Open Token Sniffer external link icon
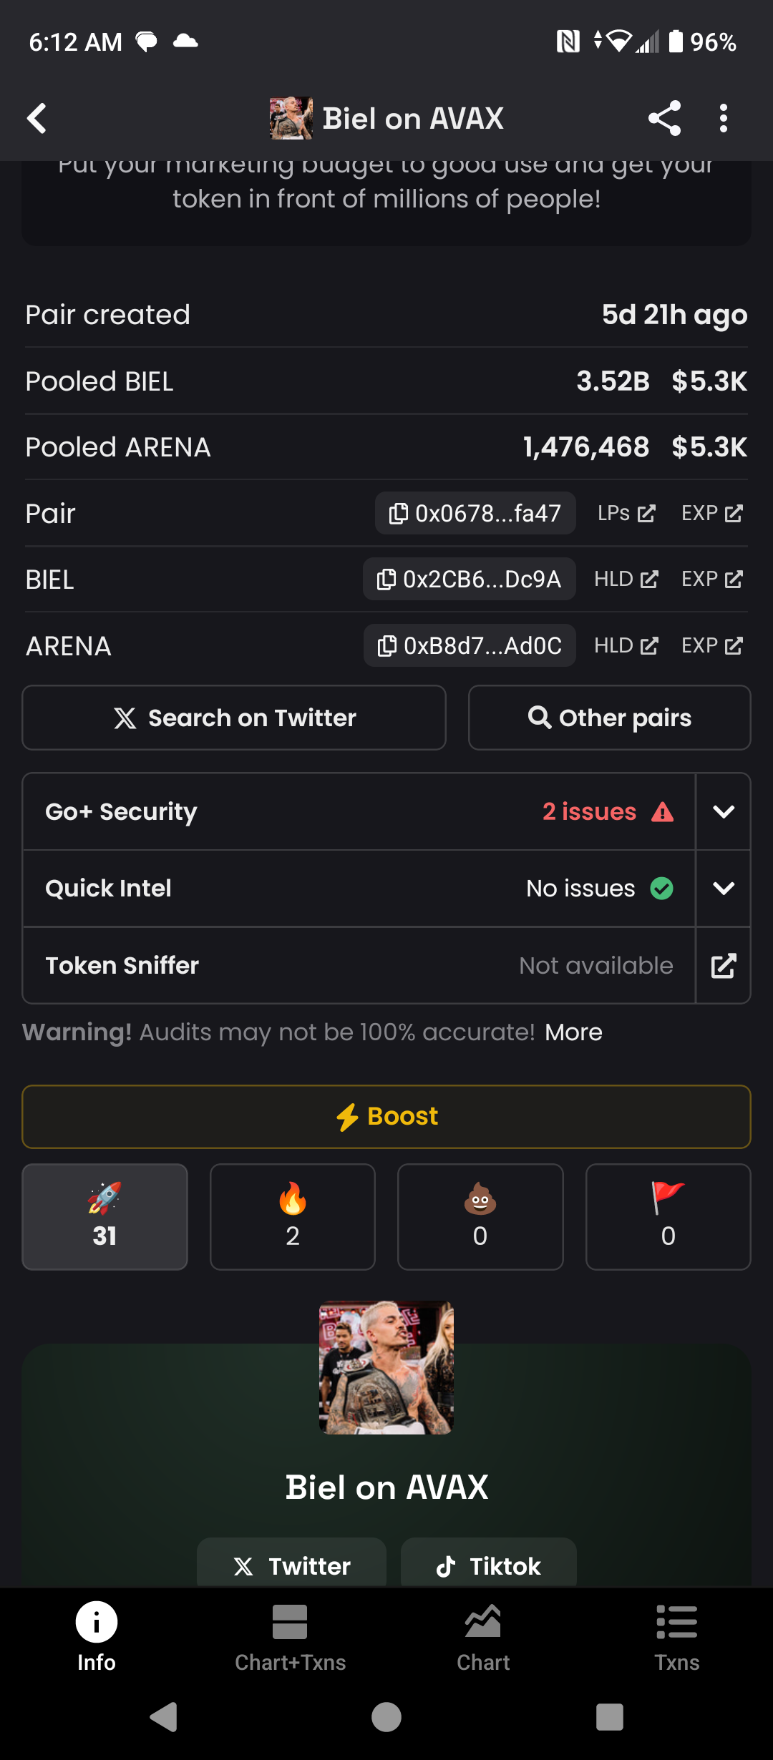The image size is (773, 1760). click(723, 965)
